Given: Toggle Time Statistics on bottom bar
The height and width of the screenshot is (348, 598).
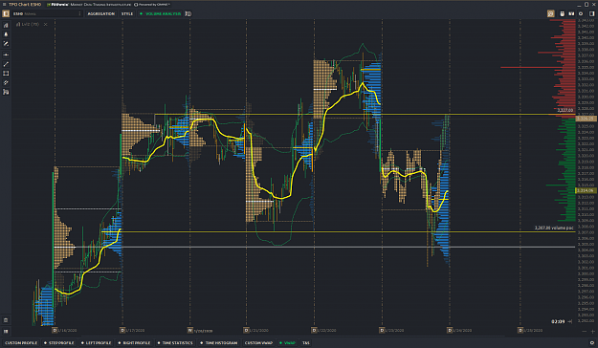Looking at the screenshot, I should pos(175,343).
